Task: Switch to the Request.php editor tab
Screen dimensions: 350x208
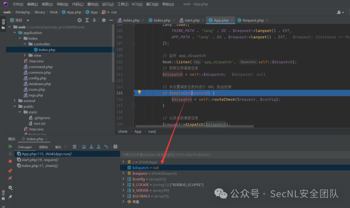Action: point(253,20)
